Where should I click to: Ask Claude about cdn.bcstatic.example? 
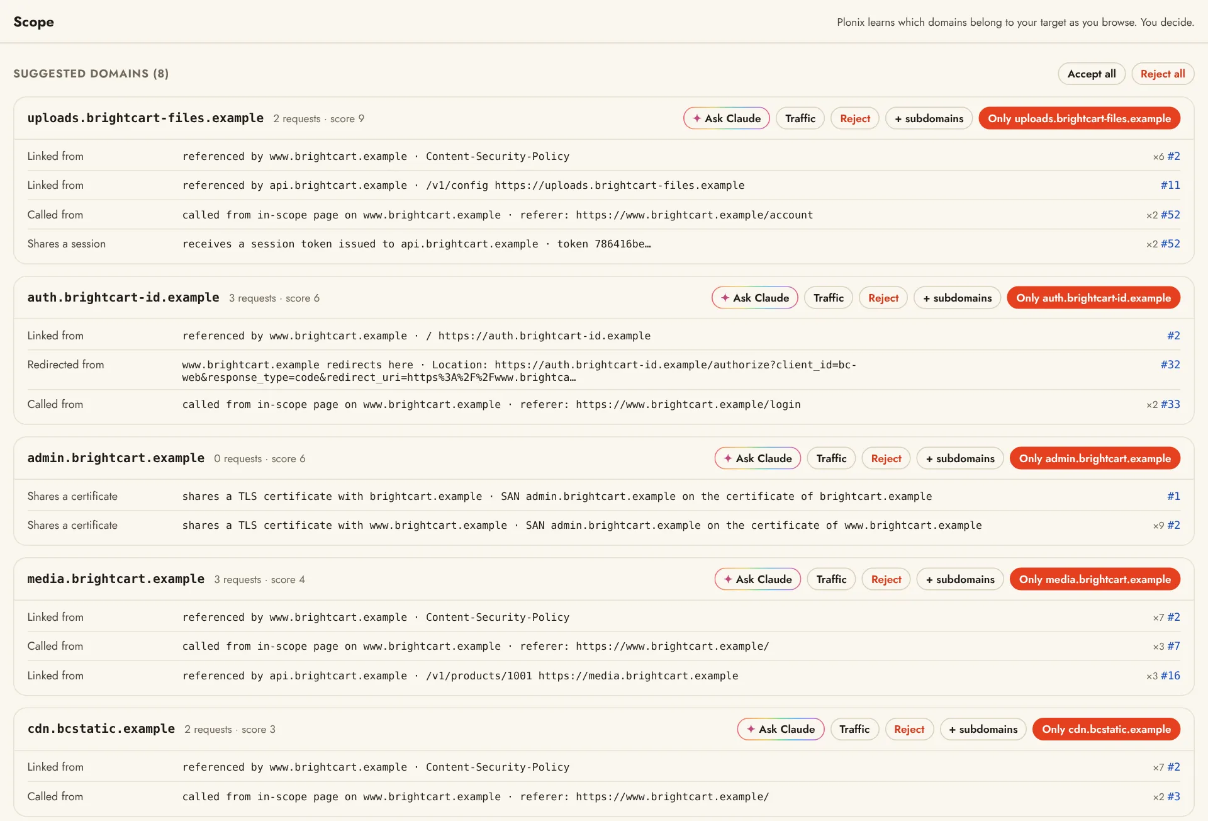point(781,729)
